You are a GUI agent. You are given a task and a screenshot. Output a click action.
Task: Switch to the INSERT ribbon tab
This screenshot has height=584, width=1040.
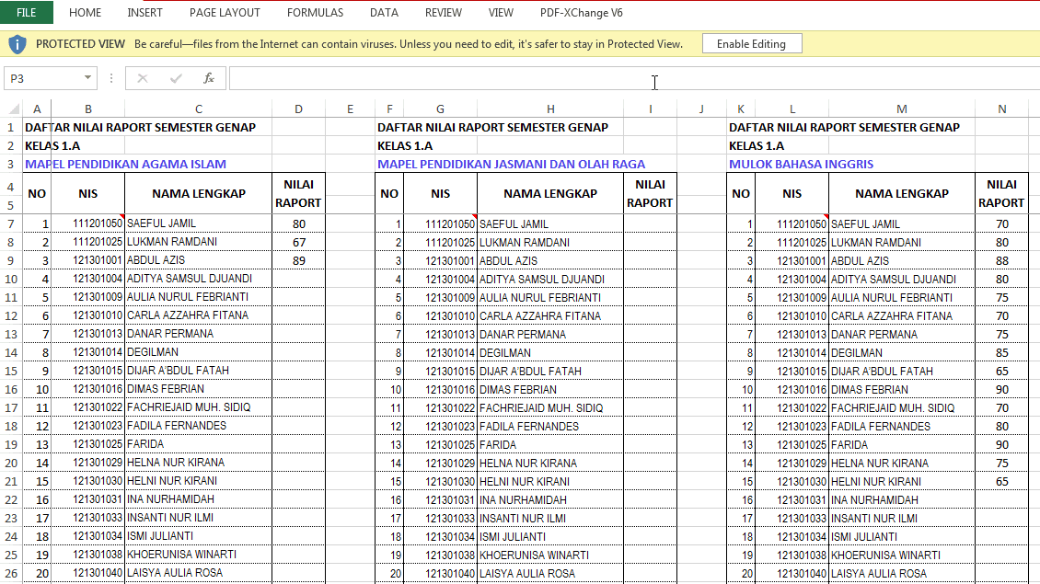144,12
